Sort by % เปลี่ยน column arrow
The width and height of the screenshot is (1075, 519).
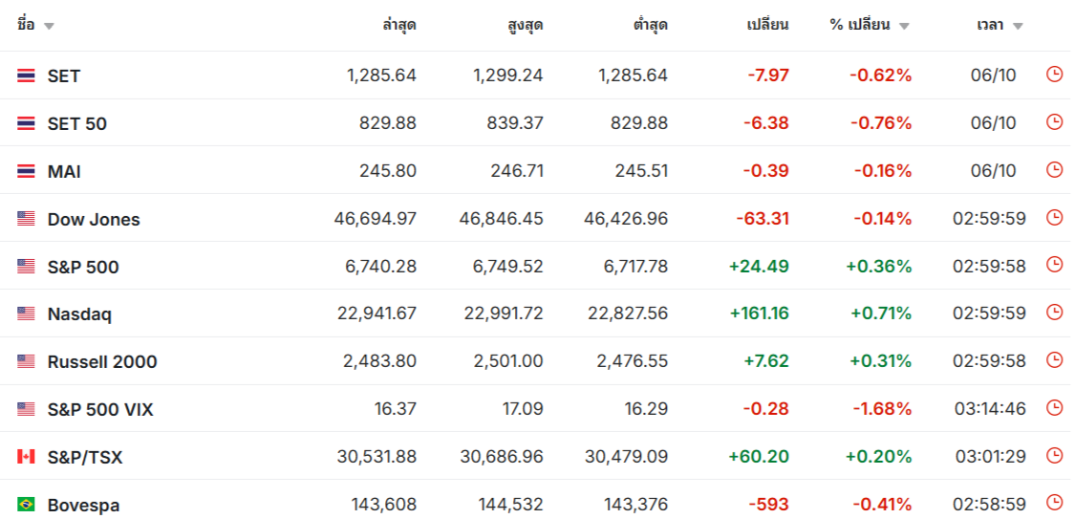(x=904, y=26)
